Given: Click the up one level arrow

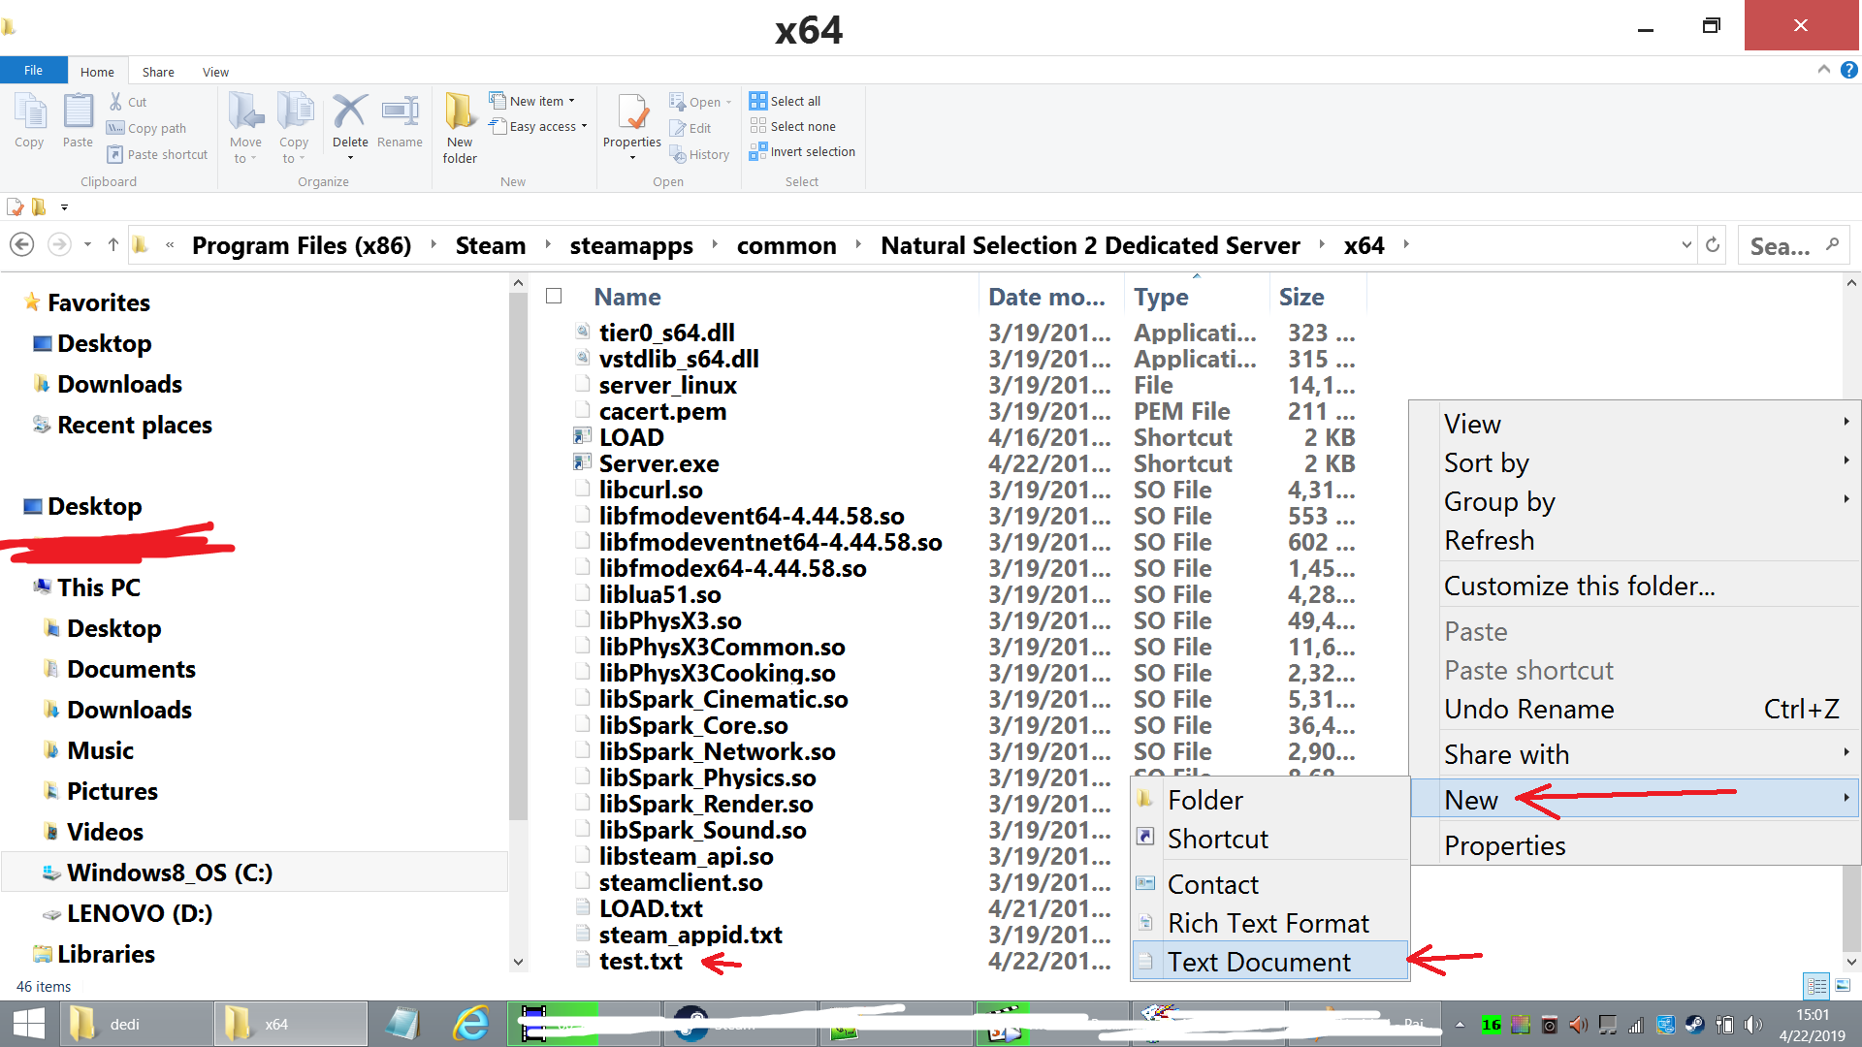Looking at the screenshot, I should pyautogui.click(x=113, y=245).
